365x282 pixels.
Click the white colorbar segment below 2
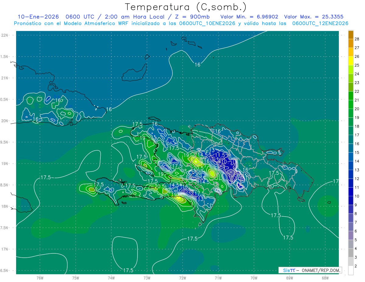(x=351, y=270)
